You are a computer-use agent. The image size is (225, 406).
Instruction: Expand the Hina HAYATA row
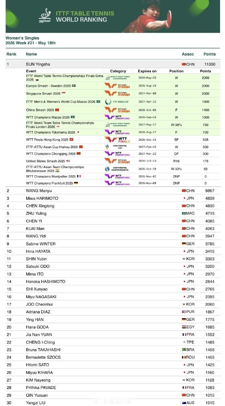coord(112,251)
